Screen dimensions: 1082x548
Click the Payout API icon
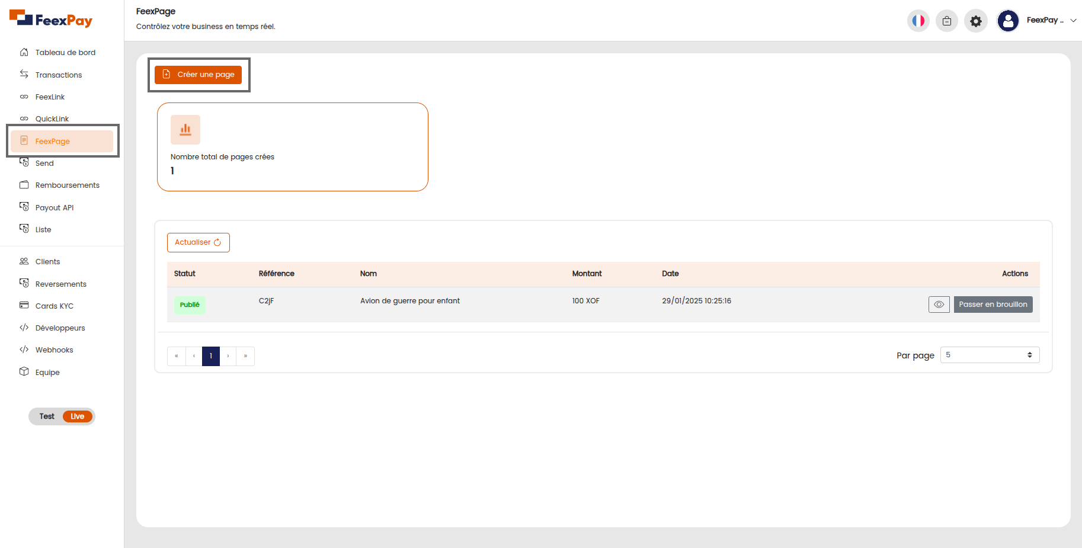click(x=24, y=207)
